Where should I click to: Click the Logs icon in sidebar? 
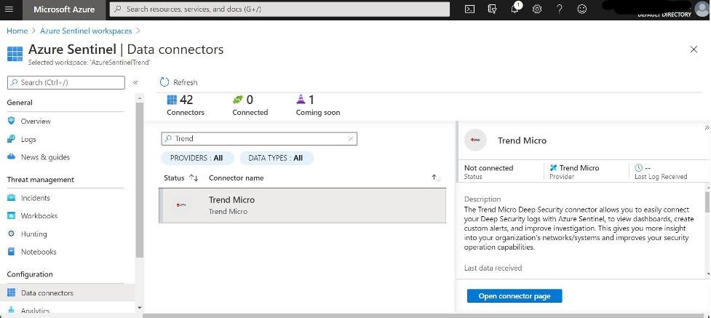[12, 139]
